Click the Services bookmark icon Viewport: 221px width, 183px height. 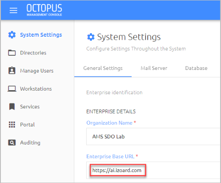pyautogui.click(x=12, y=107)
